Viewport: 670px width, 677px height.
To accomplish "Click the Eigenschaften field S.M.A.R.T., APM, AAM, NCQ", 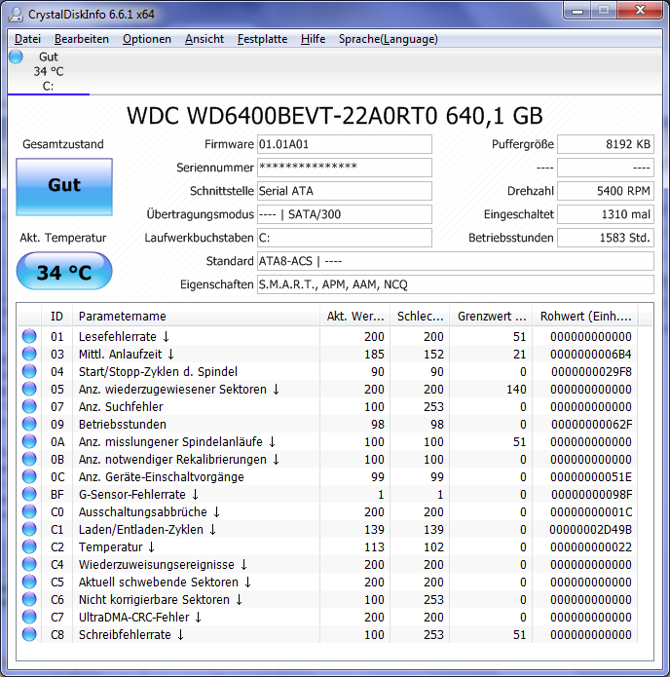I will pyautogui.click(x=456, y=284).
